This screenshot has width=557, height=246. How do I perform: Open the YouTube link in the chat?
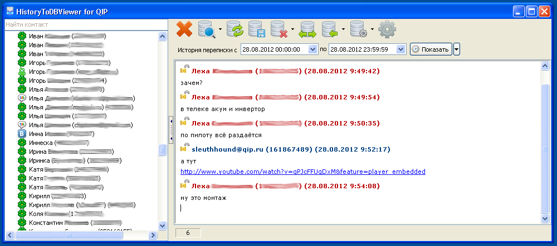point(302,172)
